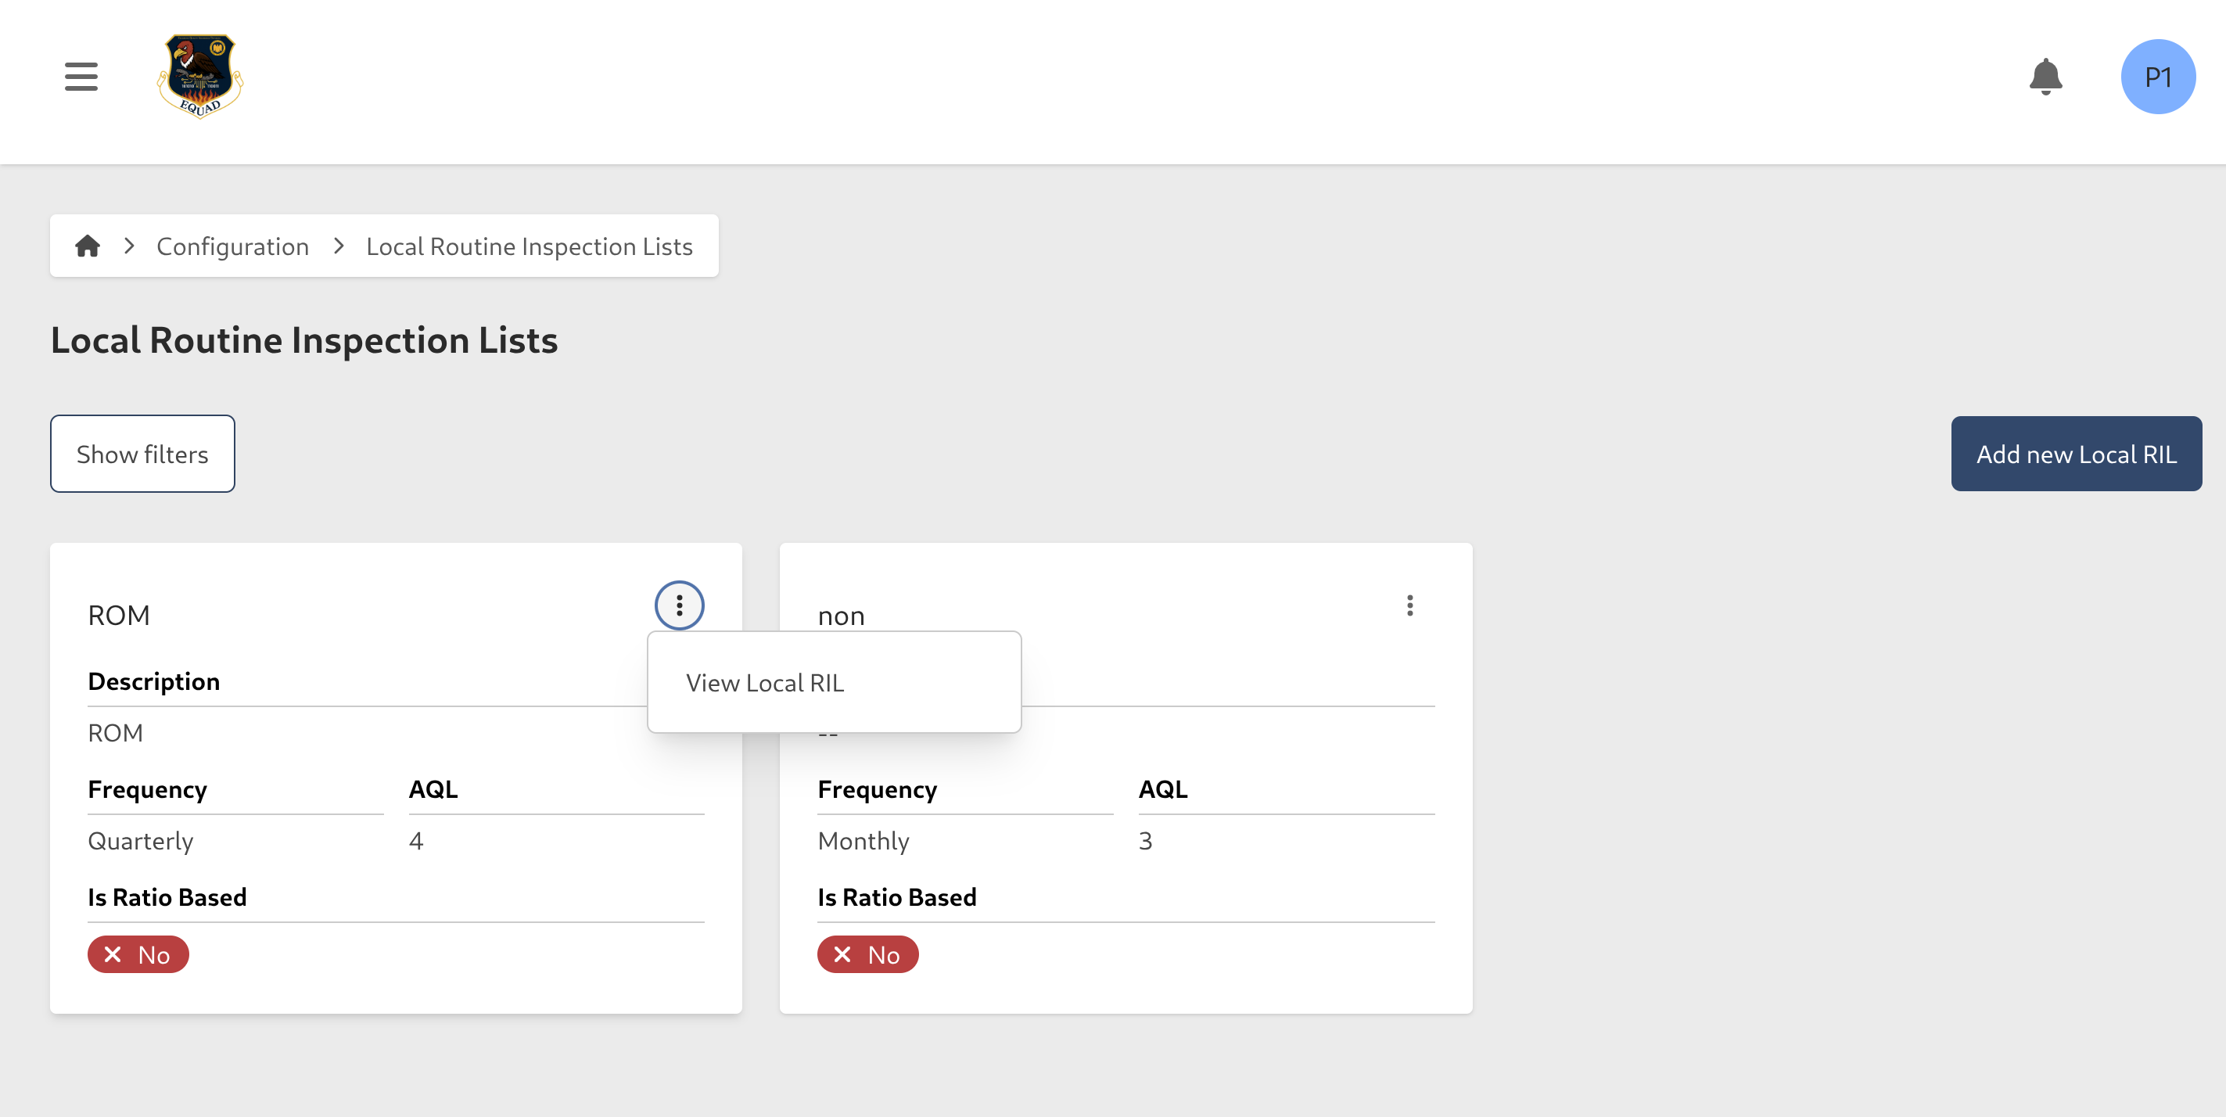
Task: Open the hamburger navigation menu
Action: tap(81, 76)
